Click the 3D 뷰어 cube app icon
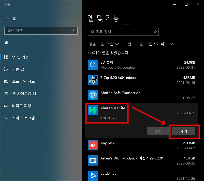204x181 pixels. 93,65
